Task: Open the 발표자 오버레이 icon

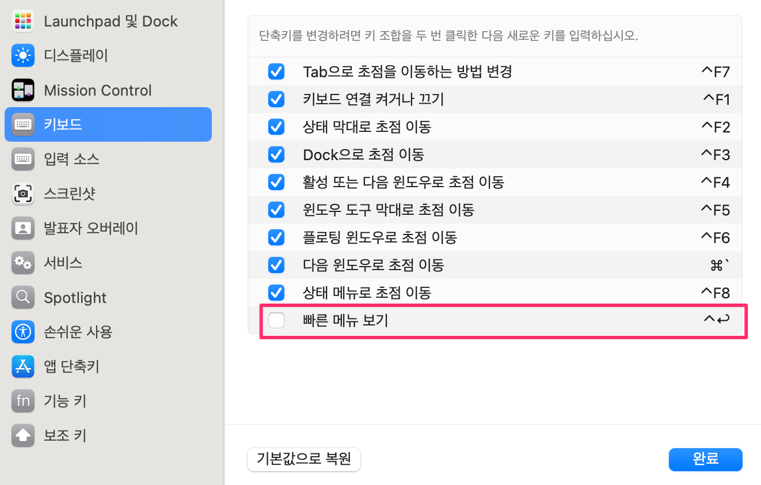Action: tap(23, 229)
